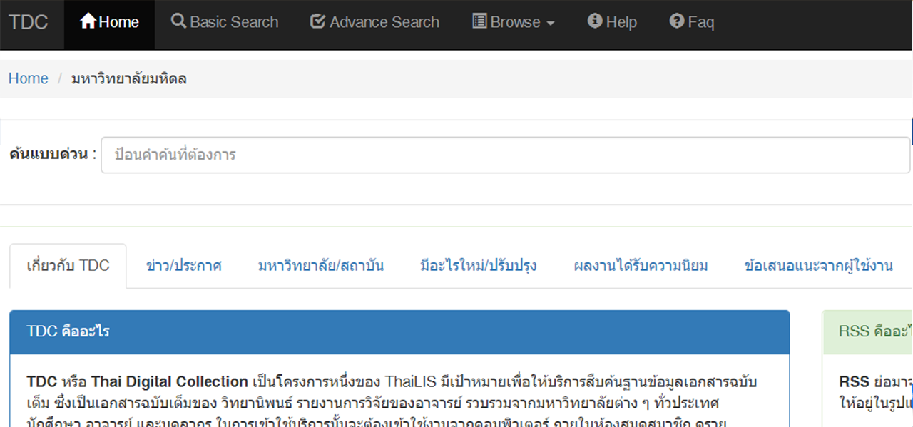
Task: Click the TDC คืออะไร panel heading
Action: point(399,332)
